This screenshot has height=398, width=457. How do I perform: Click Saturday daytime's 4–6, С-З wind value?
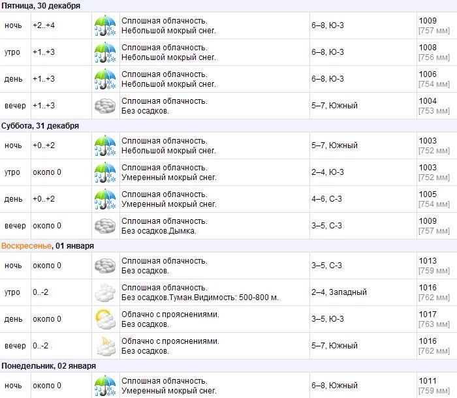tap(326, 199)
